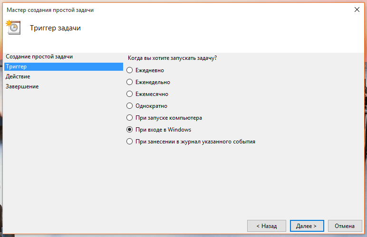The width and height of the screenshot is (367, 237).
Task: Pick the Однократно trigger option
Action: [x=130, y=106]
